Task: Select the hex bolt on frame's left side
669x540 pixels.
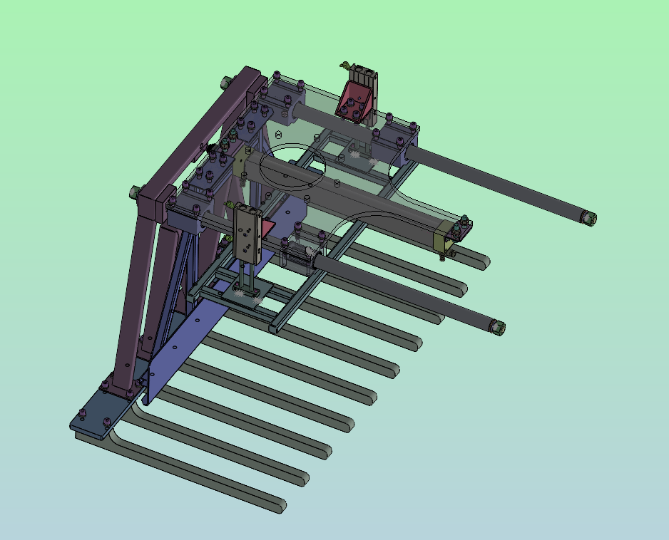Action: pyautogui.click(x=133, y=192)
